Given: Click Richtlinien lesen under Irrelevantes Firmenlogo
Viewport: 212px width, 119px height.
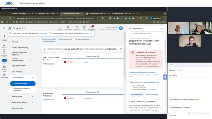Looking at the screenshot, I should pyautogui.click(x=49, y=100).
